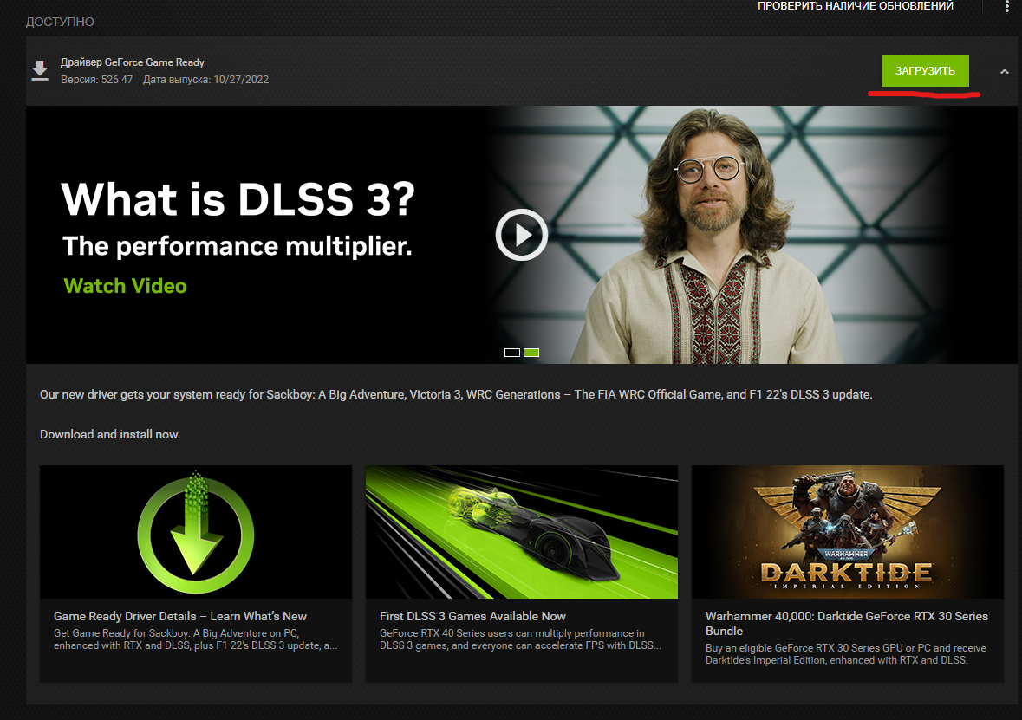
Task: Click 'GeForce RTX 40 Series users' description text
Action: click(520, 639)
